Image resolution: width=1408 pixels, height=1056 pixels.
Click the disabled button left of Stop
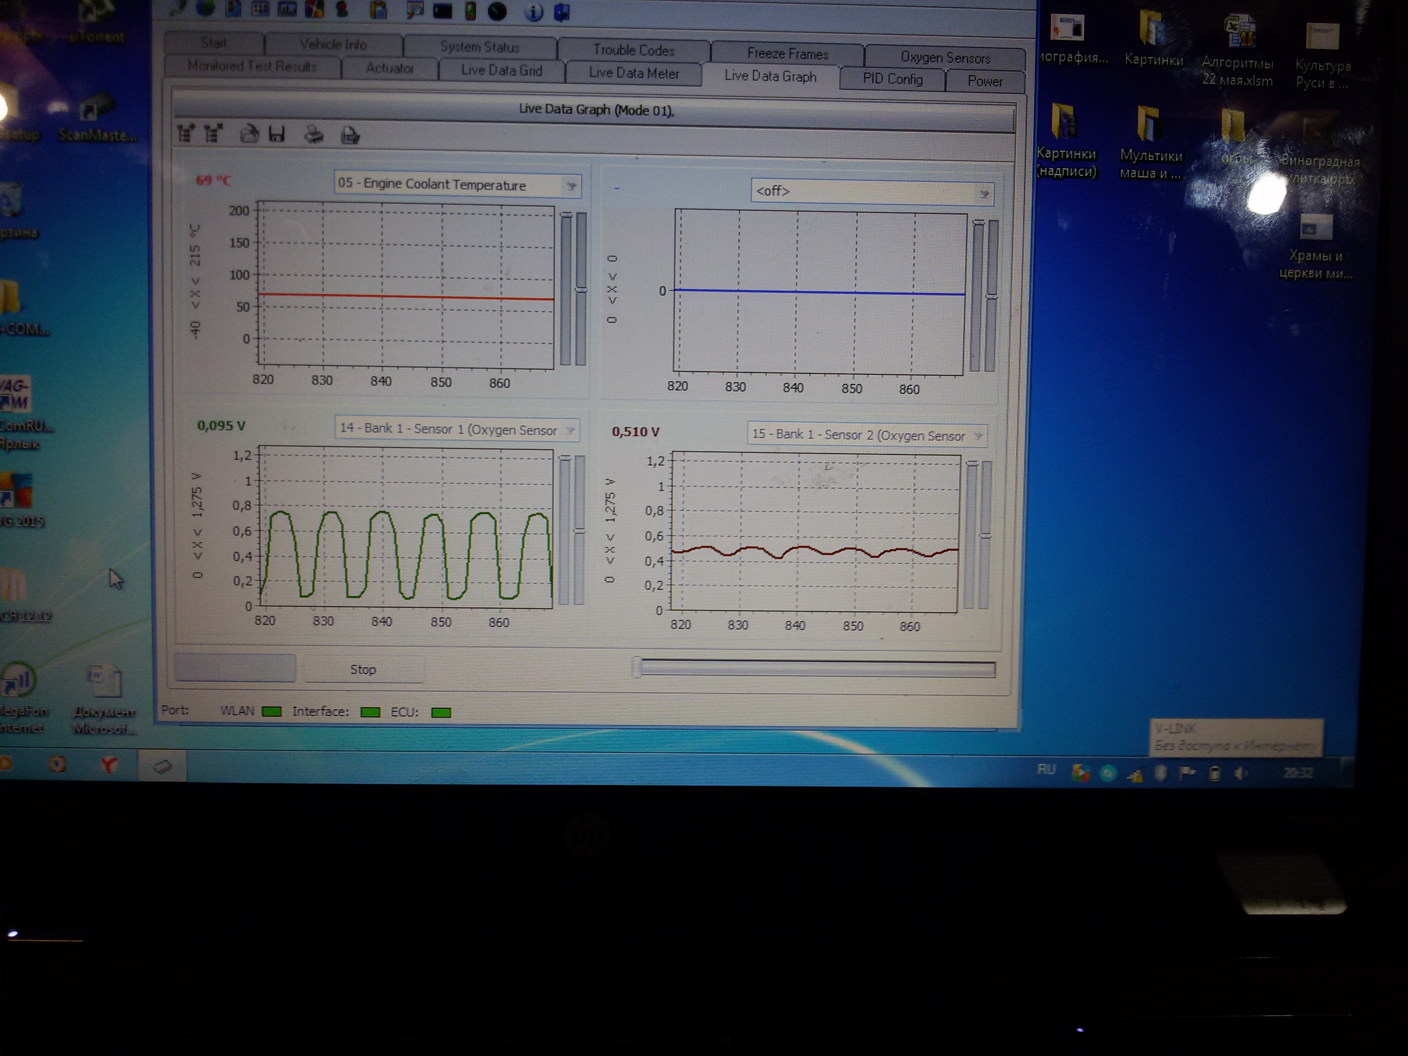pyautogui.click(x=236, y=668)
